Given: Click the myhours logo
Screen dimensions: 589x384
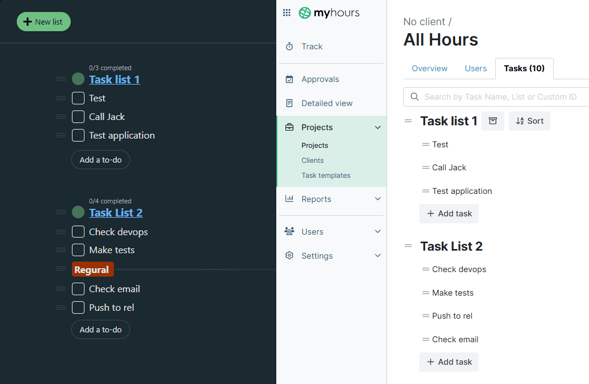Looking at the screenshot, I should (328, 12).
